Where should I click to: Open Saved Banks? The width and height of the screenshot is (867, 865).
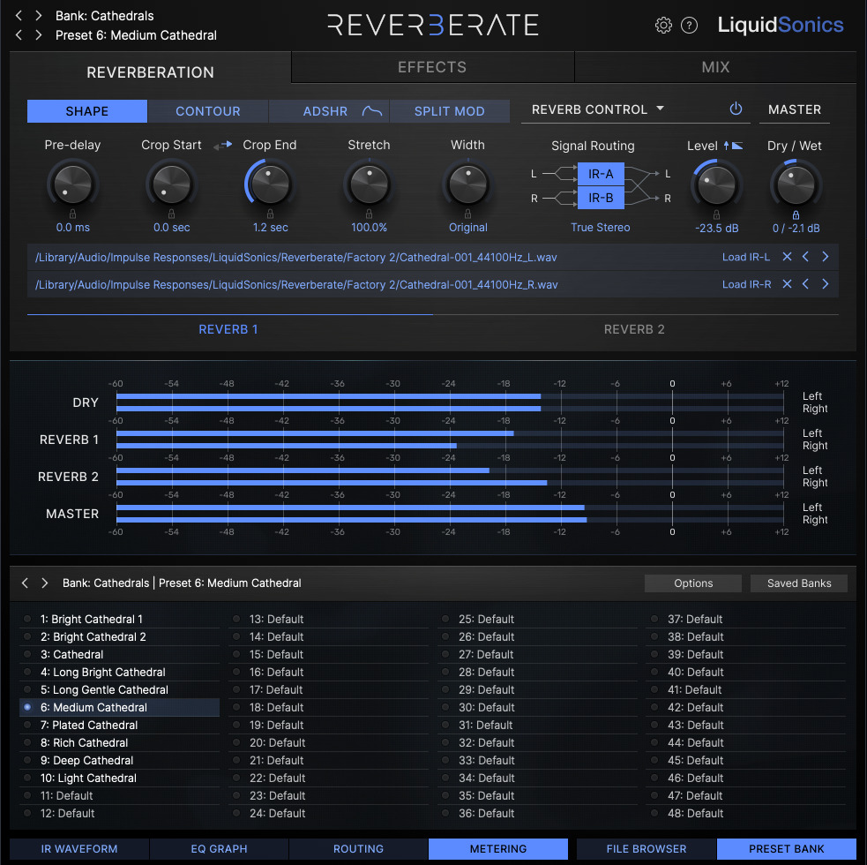click(799, 583)
